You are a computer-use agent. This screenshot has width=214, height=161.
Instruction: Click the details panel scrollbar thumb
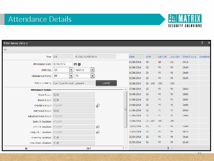[x=125, y=109]
